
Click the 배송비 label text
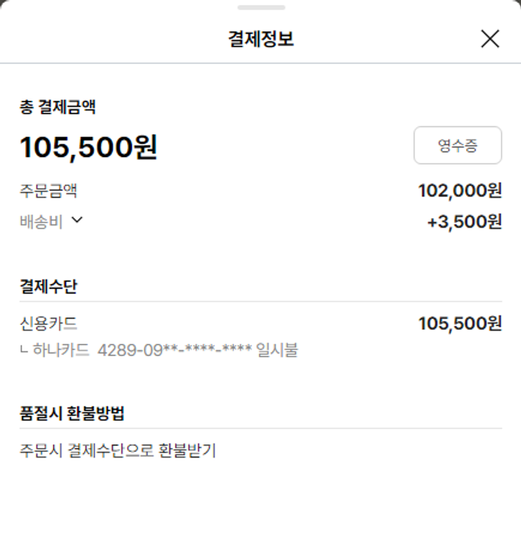click(42, 222)
